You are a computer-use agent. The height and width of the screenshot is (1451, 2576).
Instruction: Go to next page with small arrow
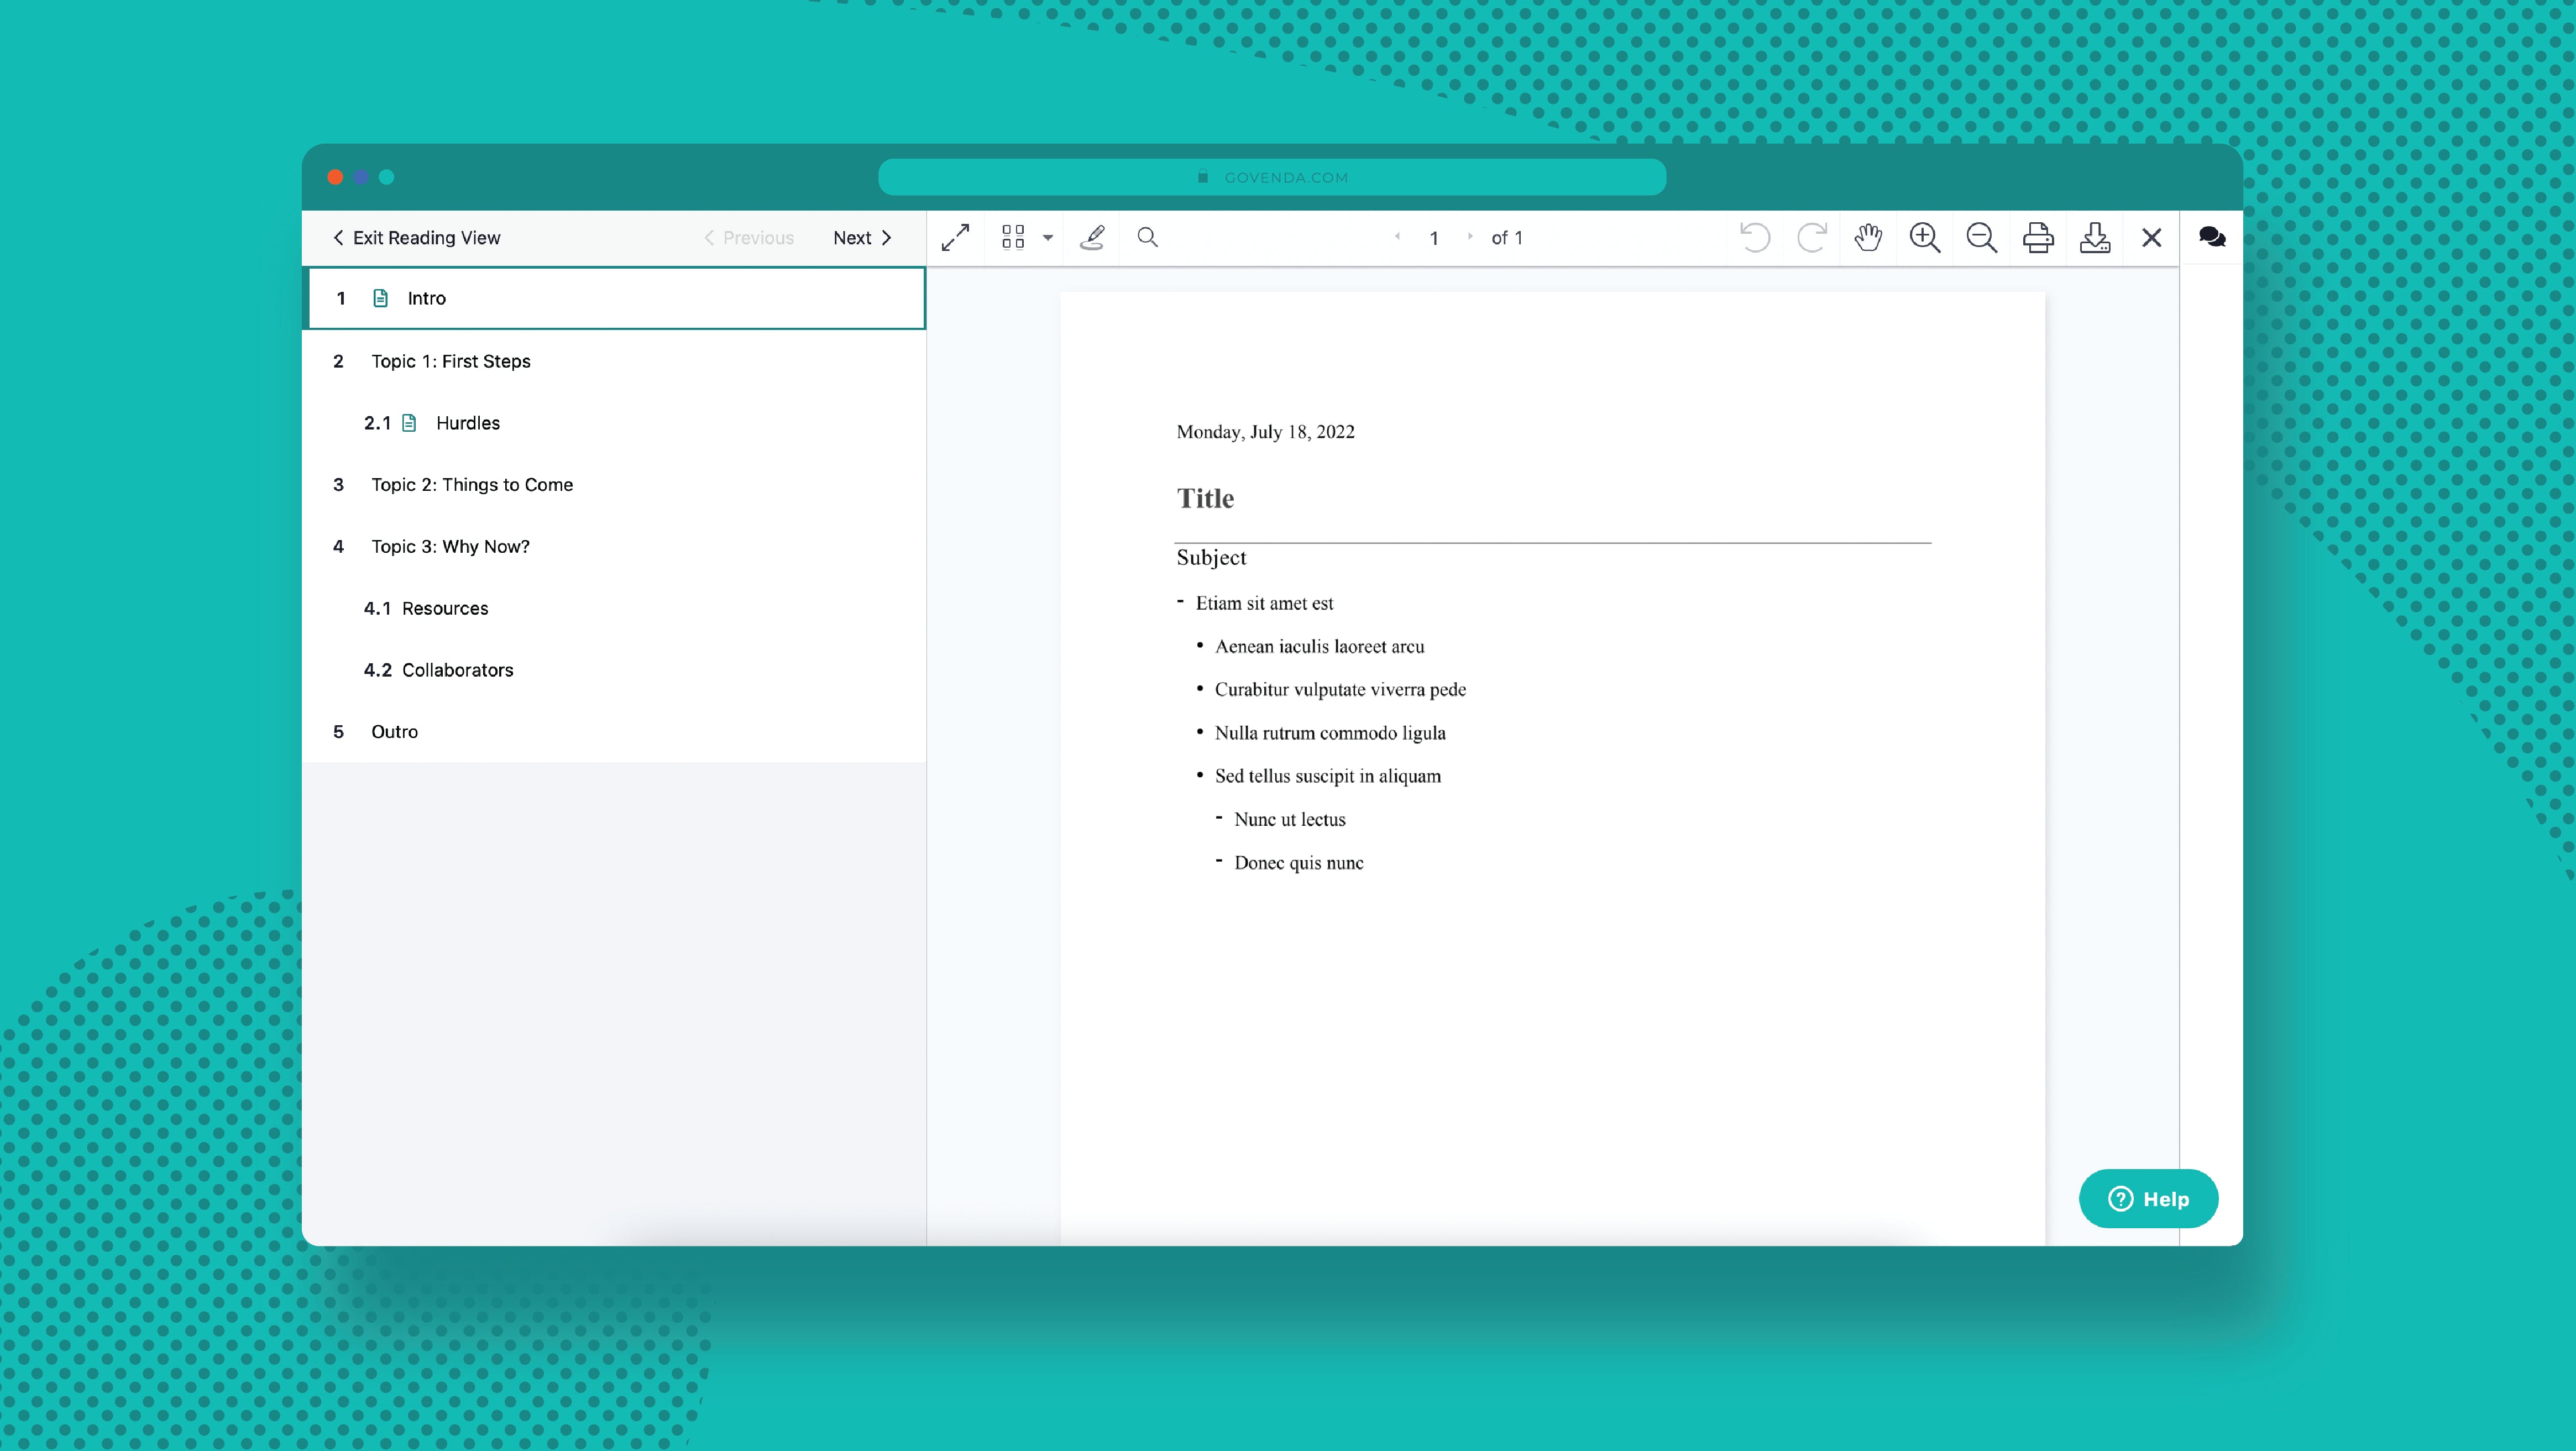(x=1469, y=237)
